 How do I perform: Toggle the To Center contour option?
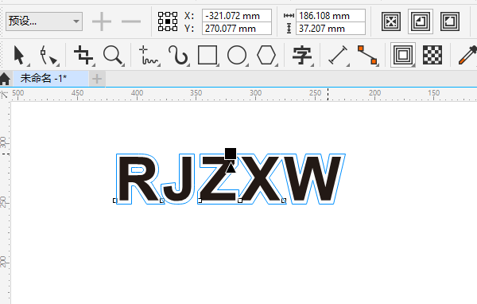pyautogui.click(x=391, y=21)
